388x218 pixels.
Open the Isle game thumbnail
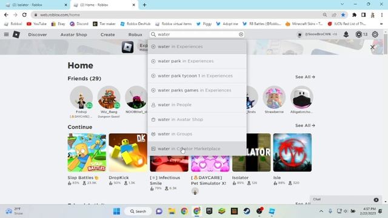click(x=292, y=153)
